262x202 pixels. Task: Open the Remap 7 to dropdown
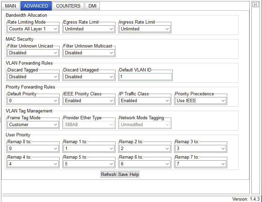pos(201,164)
